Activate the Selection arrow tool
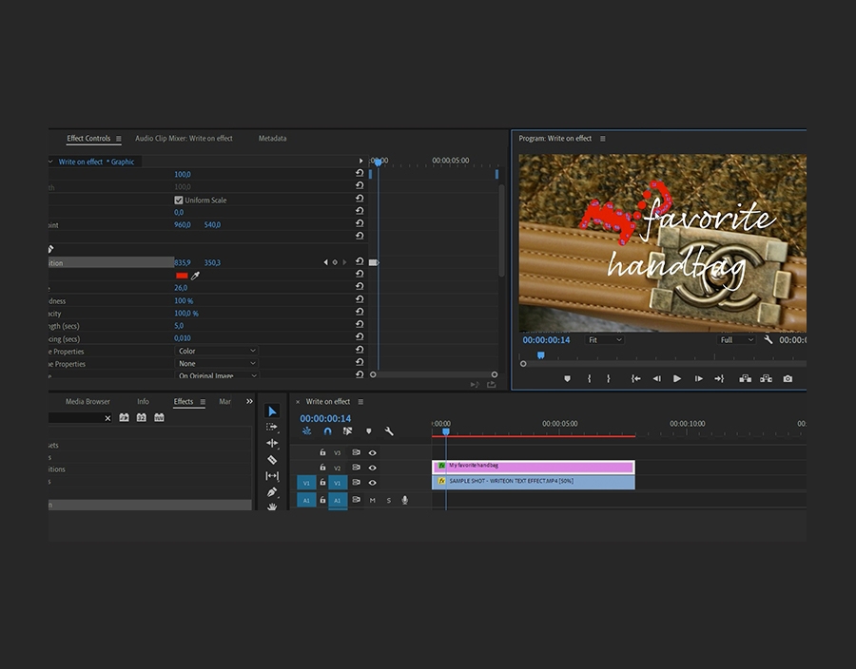The image size is (856, 669). click(x=272, y=411)
